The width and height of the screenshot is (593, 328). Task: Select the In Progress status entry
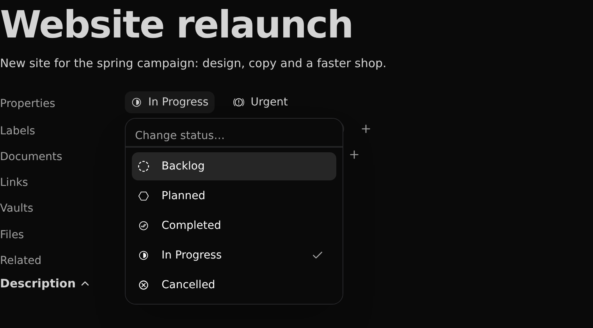(x=234, y=255)
